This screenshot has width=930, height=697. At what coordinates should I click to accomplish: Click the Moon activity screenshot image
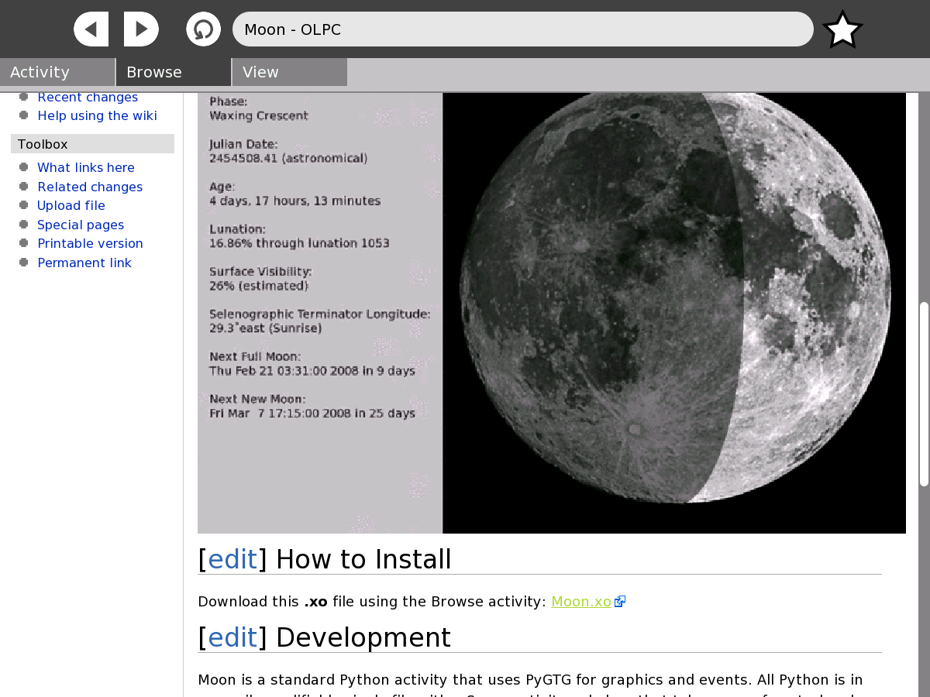[551, 313]
